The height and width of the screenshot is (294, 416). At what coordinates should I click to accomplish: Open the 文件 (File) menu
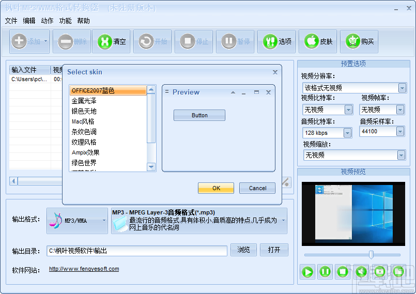click(x=11, y=21)
